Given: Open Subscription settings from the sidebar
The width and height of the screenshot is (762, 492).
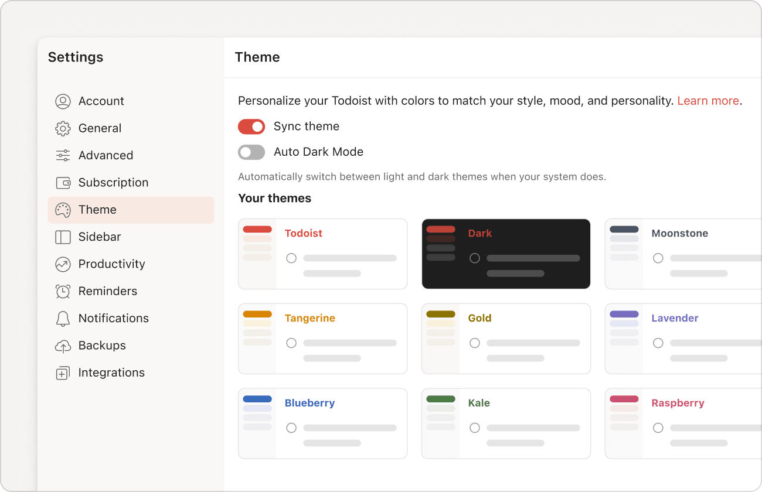Looking at the screenshot, I should pyautogui.click(x=113, y=182).
